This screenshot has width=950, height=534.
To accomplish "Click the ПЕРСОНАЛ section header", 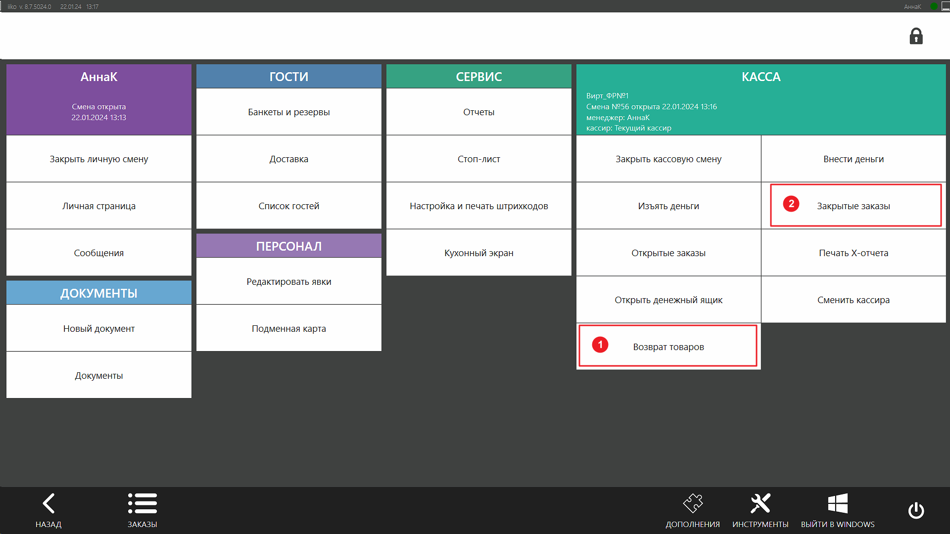I will coord(289,246).
